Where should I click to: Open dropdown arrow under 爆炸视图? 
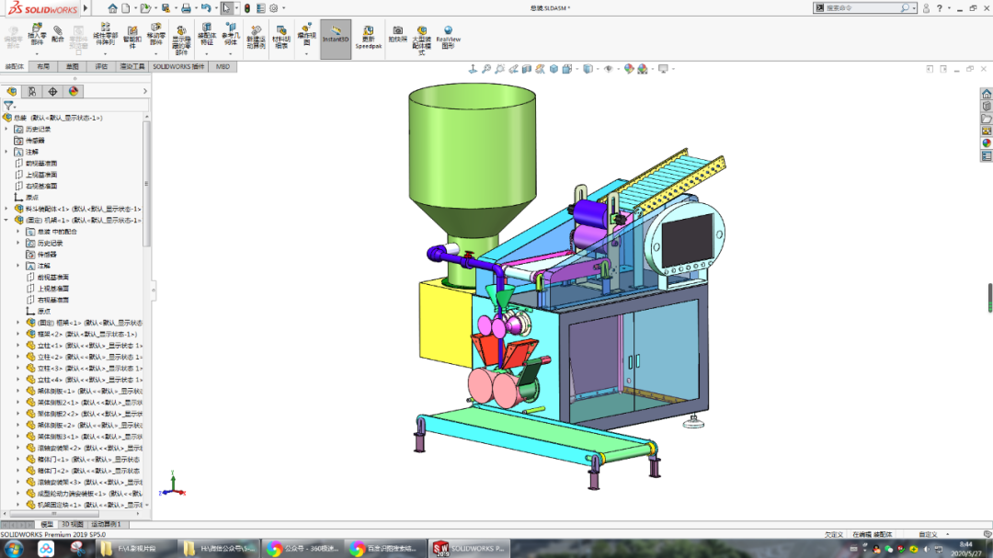pos(306,54)
